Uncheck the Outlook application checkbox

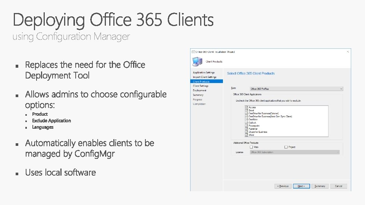246,122
